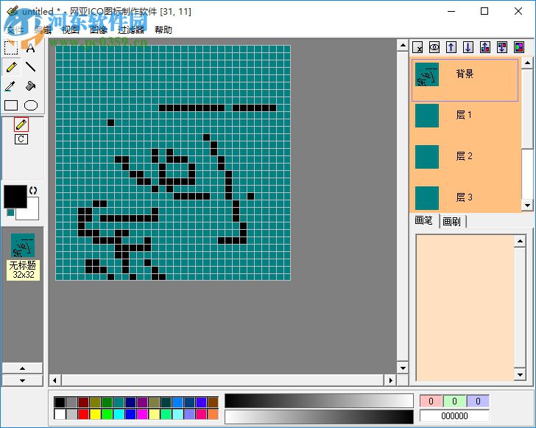This screenshot has width=536, height=428.
Task: Click canvas scroll up arrow
Action: click(x=403, y=45)
